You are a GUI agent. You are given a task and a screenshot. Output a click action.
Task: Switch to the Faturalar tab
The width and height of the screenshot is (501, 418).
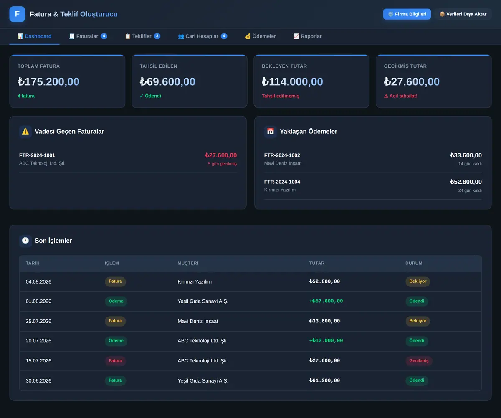88,36
